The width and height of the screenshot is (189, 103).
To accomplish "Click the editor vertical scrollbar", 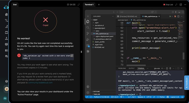I will pos(184,56).
